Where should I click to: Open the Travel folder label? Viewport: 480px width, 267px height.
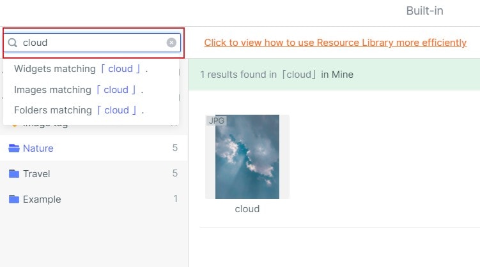click(x=36, y=174)
